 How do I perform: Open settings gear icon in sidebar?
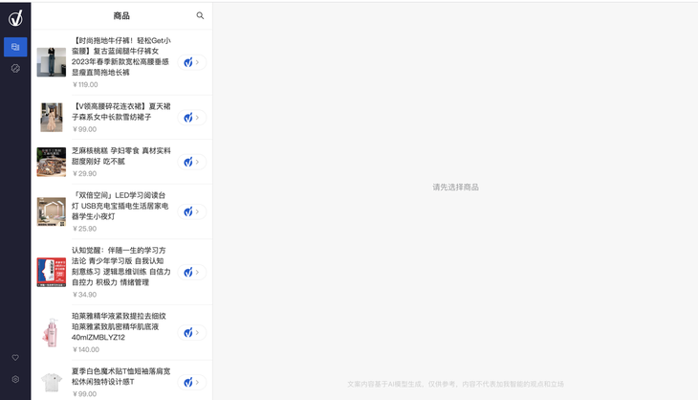click(15, 380)
